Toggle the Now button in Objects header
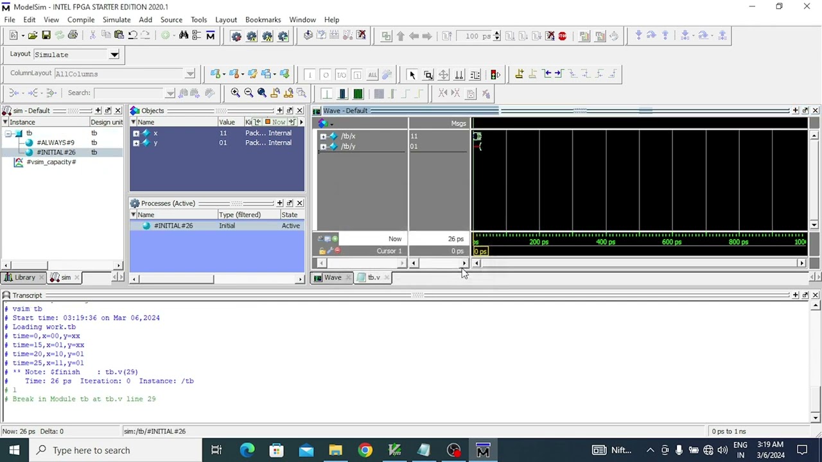Viewport: 822px width, 462px height. (275, 122)
